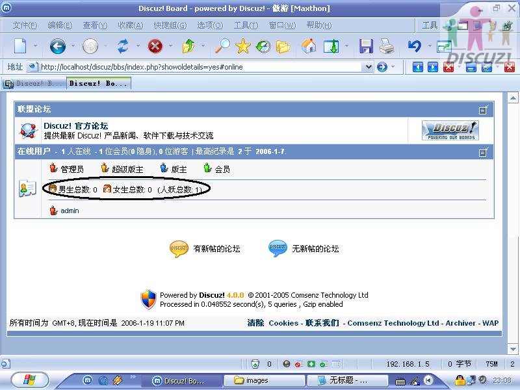
Task: Open dropdown arrow next to Refresh icon
Action: (x=138, y=46)
